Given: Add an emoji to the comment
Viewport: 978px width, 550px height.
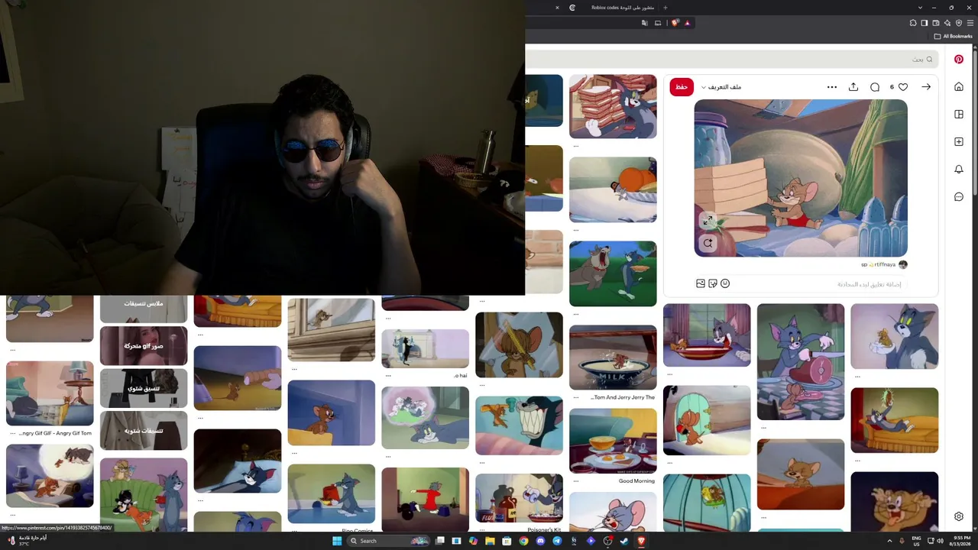Looking at the screenshot, I should pyautogui.click(x=725, y=283).
